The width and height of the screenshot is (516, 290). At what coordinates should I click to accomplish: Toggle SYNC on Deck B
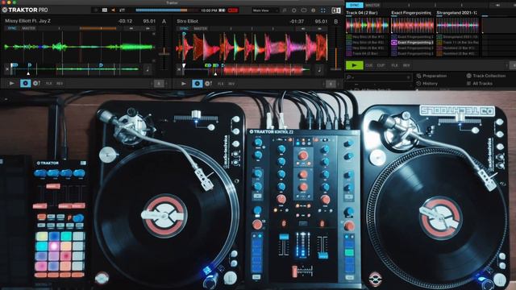(184, 29)
